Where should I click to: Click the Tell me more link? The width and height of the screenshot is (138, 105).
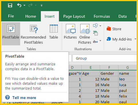pos(24,98)
